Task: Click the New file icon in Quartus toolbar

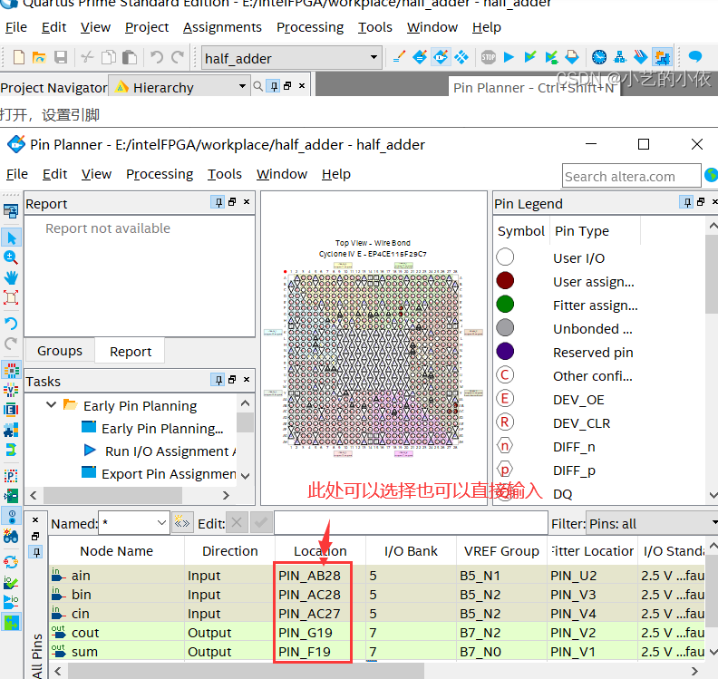Action: point(19,58)
